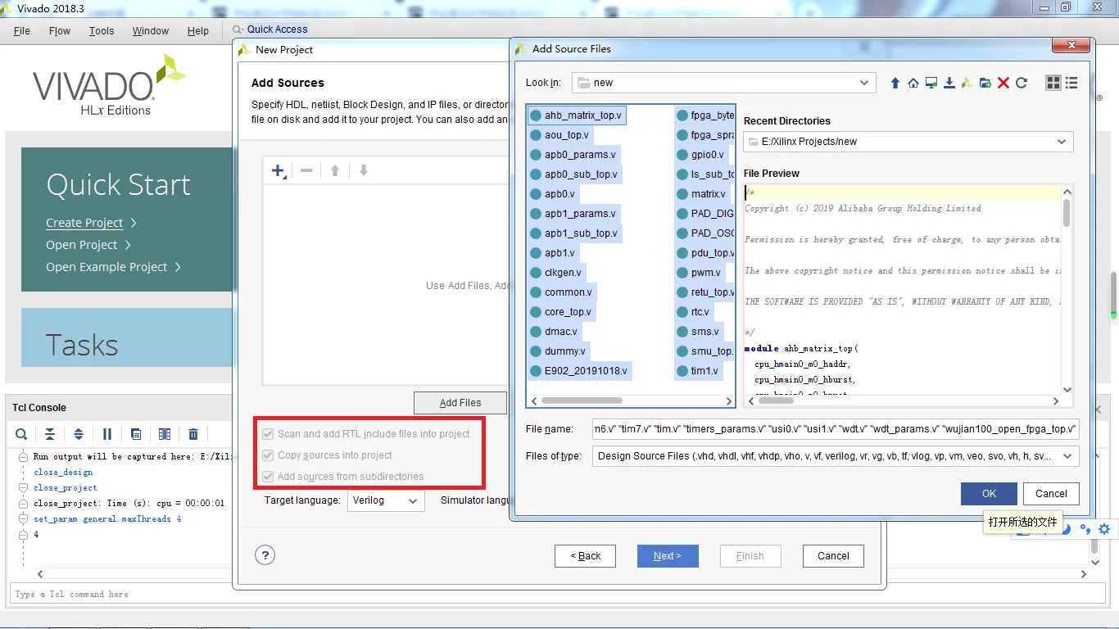Open the Help menu

point(198,31)
